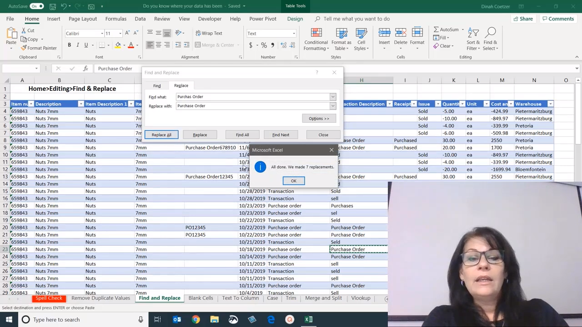Click the Insert Function fx icon
This screenshot has width=582, height=327.
point(85,69)
